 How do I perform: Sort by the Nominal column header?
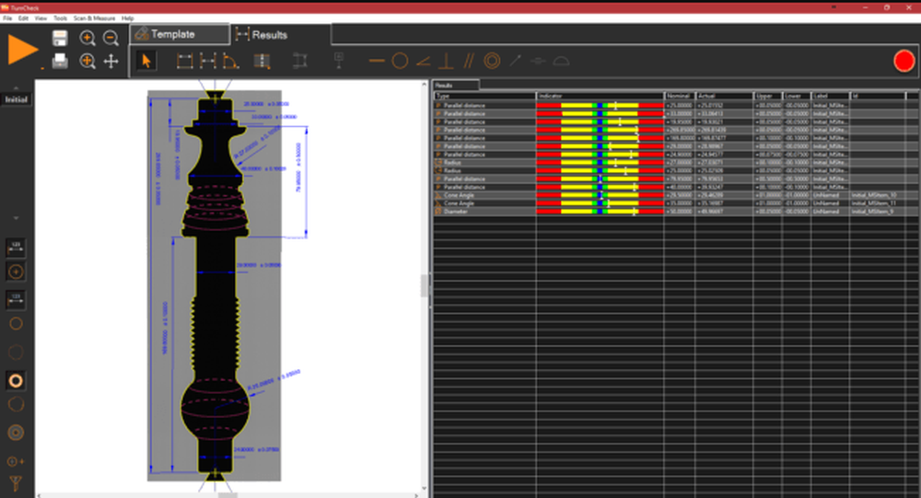point(680,96)
